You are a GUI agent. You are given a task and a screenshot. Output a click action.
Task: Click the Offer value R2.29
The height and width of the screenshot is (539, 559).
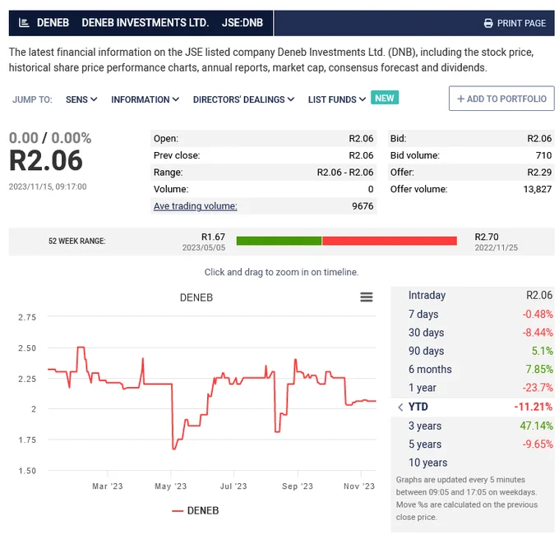pos(539,173)
